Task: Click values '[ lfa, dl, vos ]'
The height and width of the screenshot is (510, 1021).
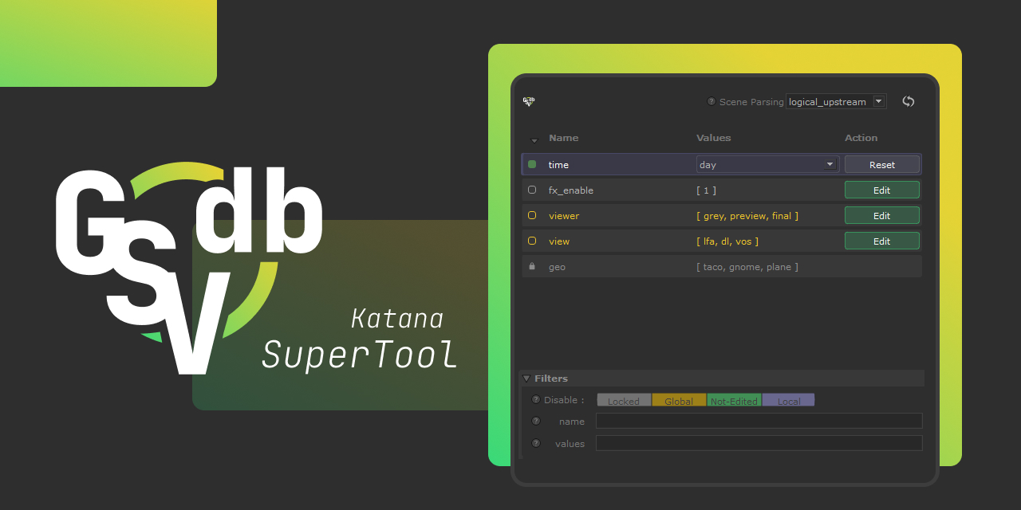Action: click(727, 241)
